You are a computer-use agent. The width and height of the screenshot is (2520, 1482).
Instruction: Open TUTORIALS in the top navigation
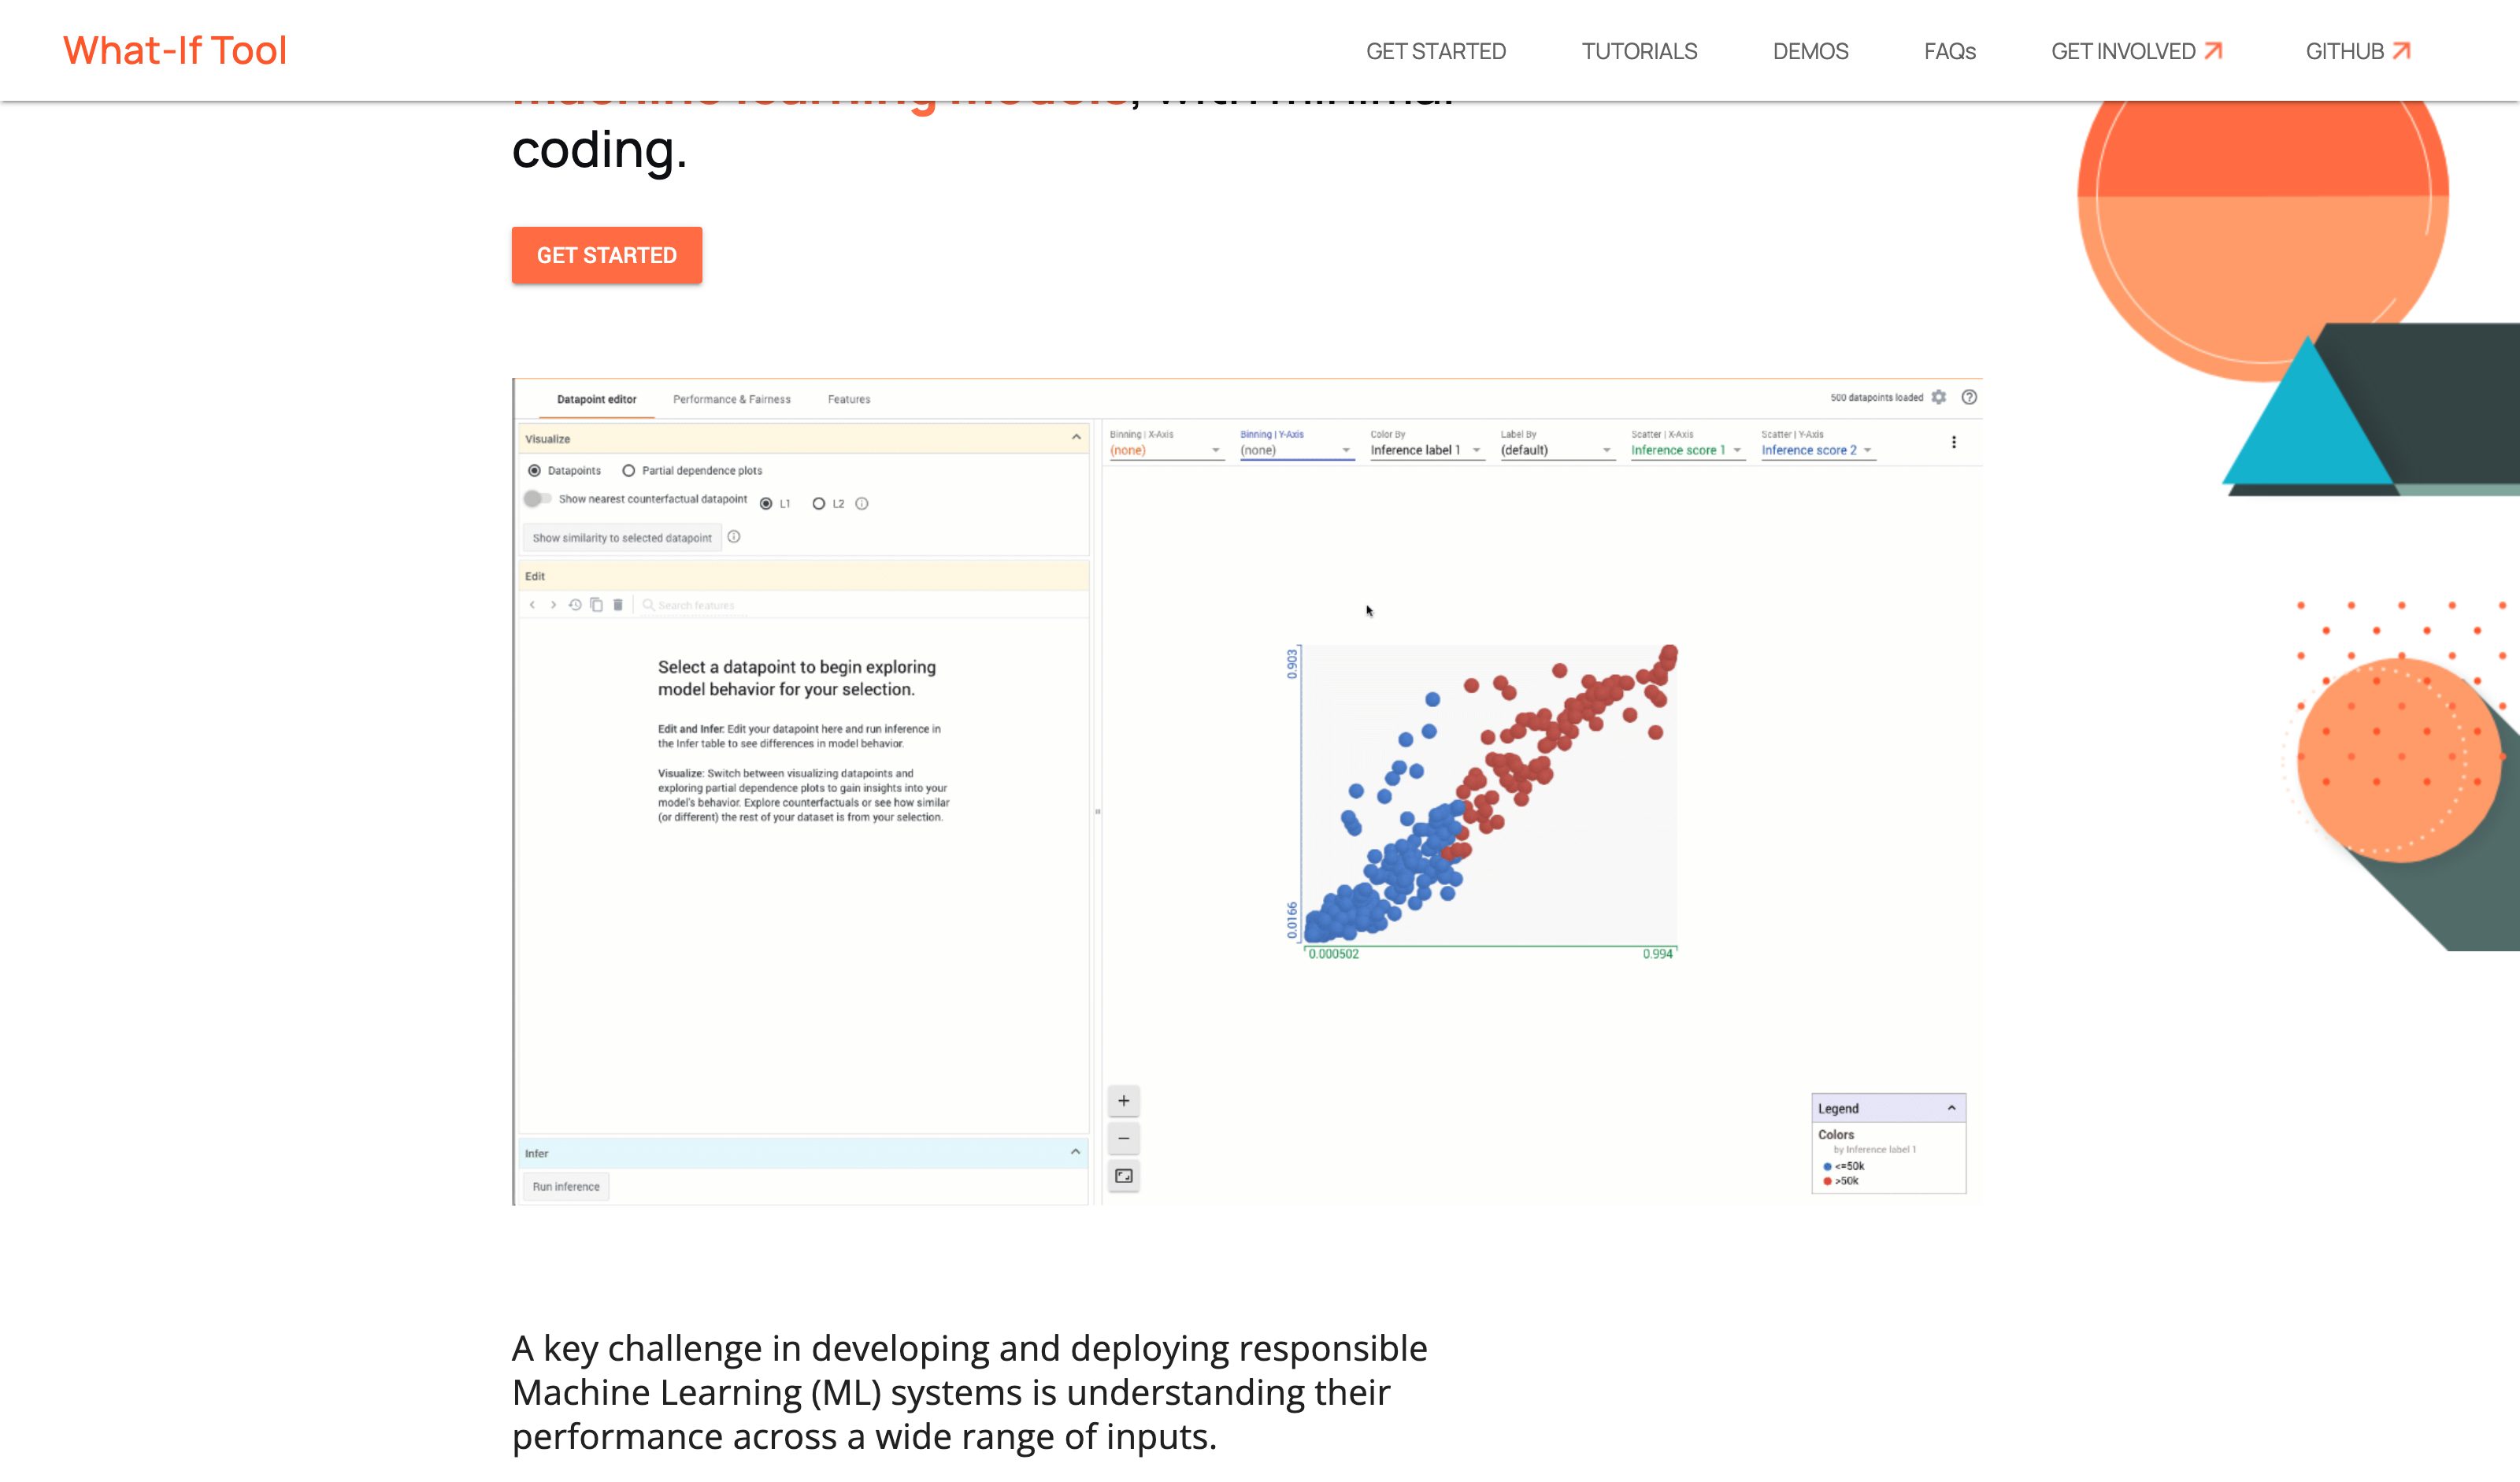1639,51
